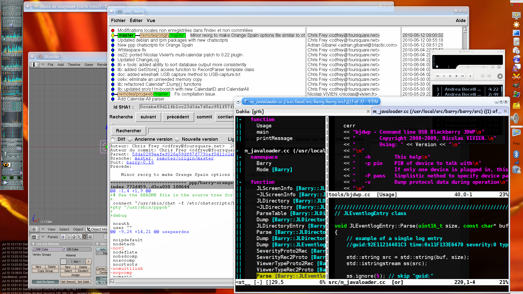Screen dimensions: 523x294
Task: Launch GIMP from the right dock
Action: (x=516, y=85)
